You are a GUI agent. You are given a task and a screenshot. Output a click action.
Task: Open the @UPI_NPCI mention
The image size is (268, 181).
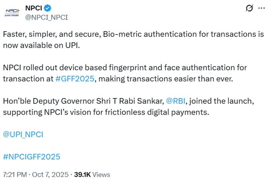click(x=23, y=134)
